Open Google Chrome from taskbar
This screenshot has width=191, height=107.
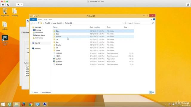pyautogui.click(x=30, y=104)
